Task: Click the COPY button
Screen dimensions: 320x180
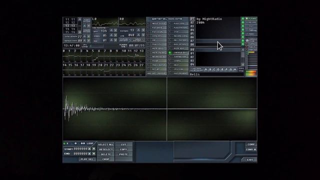Action: 123,149
